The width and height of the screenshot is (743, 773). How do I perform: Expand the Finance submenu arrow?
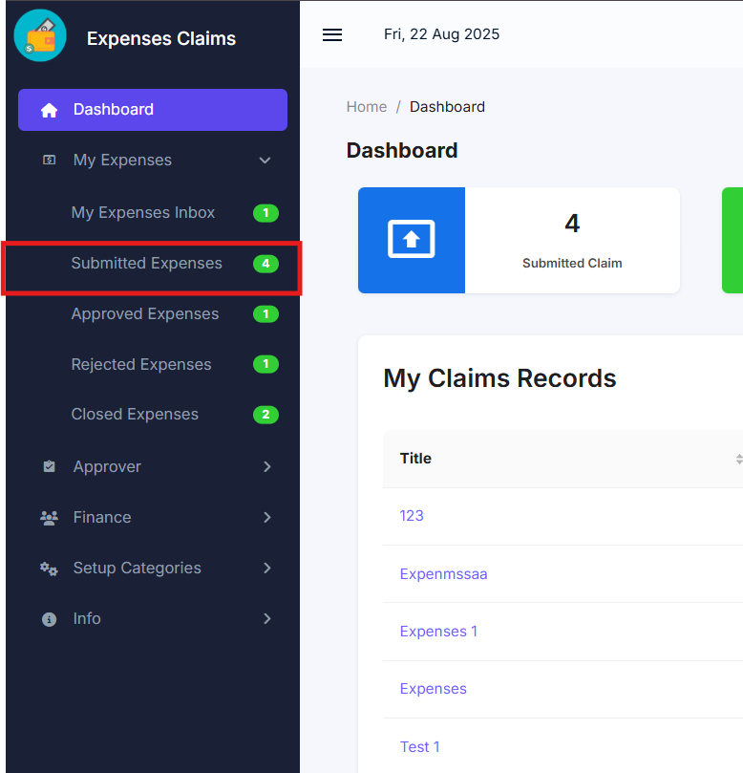coord(267,518)
